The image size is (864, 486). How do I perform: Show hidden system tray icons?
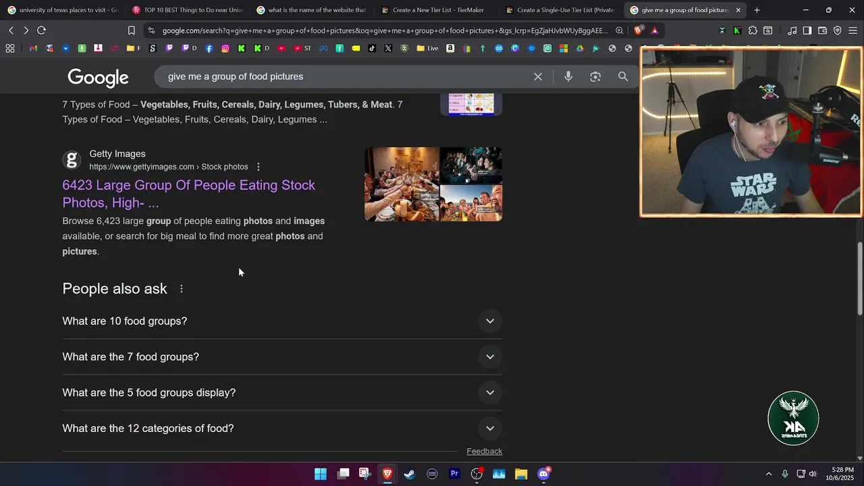tap(768, 474)
